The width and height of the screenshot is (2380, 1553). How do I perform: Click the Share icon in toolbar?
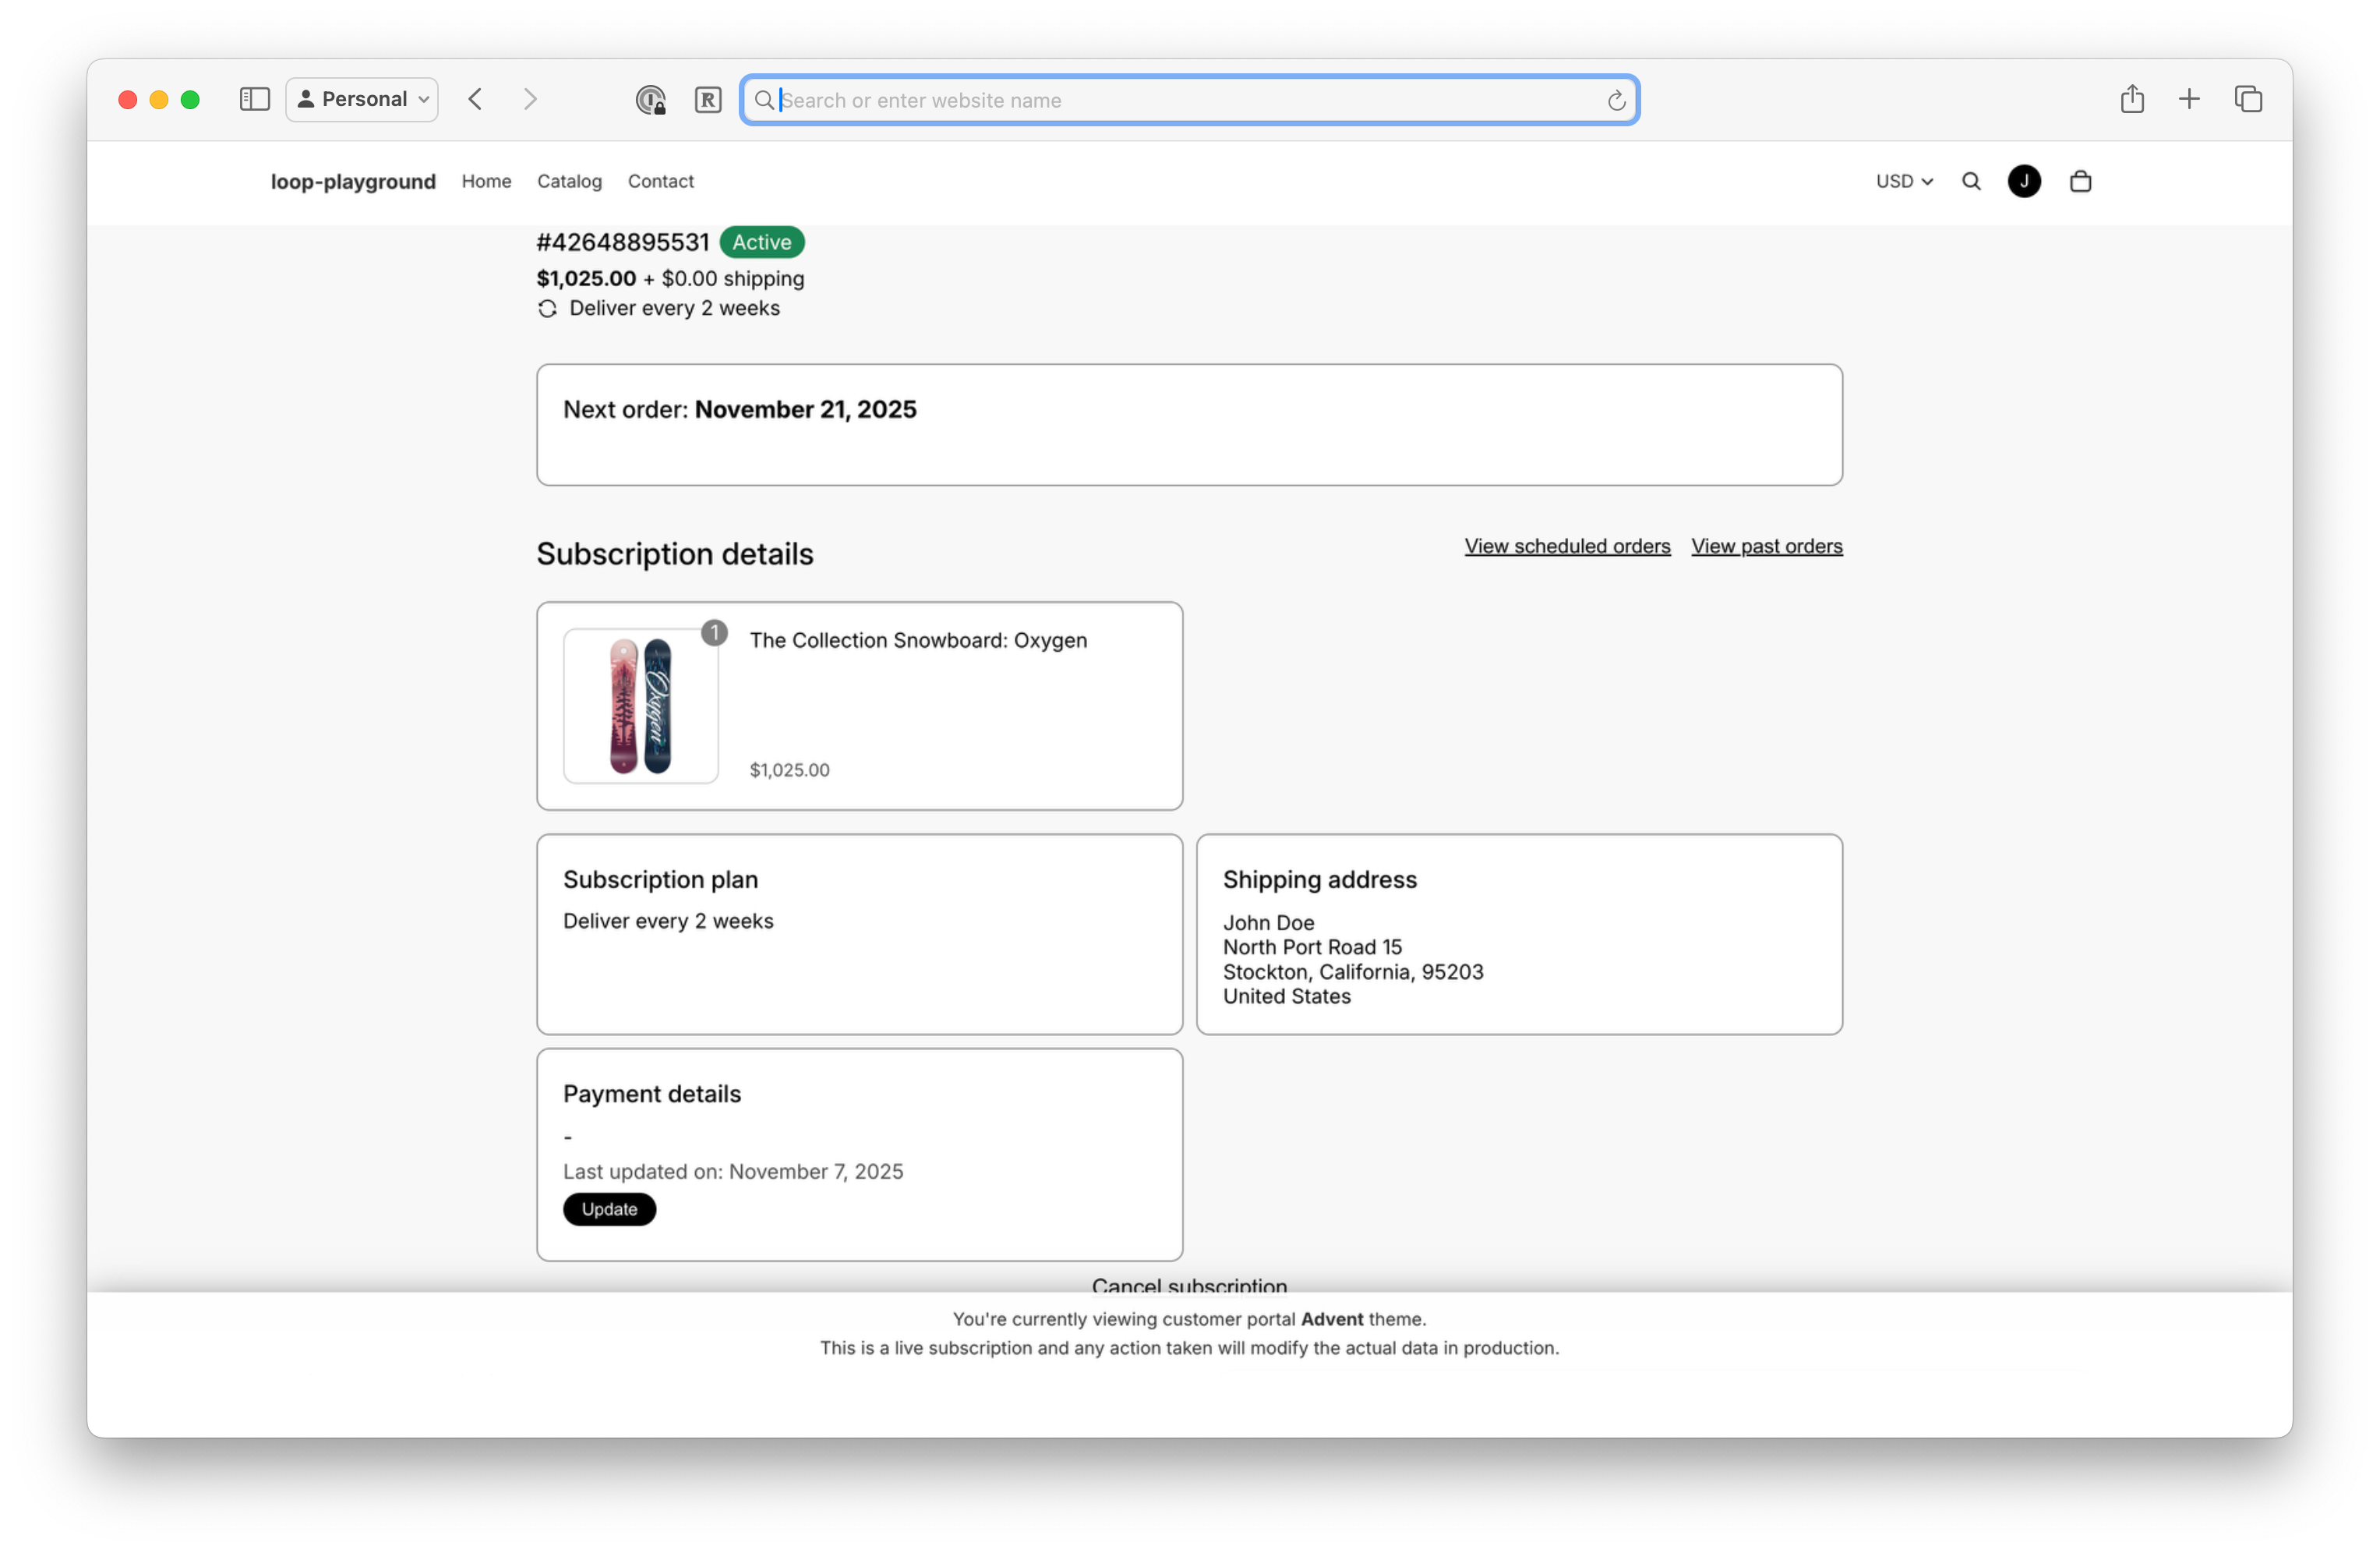[x=2131, y=99]
